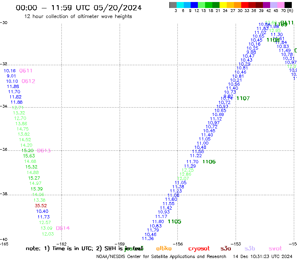Click the wave height value 9.01
This screenshot has width=297, height=260.
(x=11, y=76)
